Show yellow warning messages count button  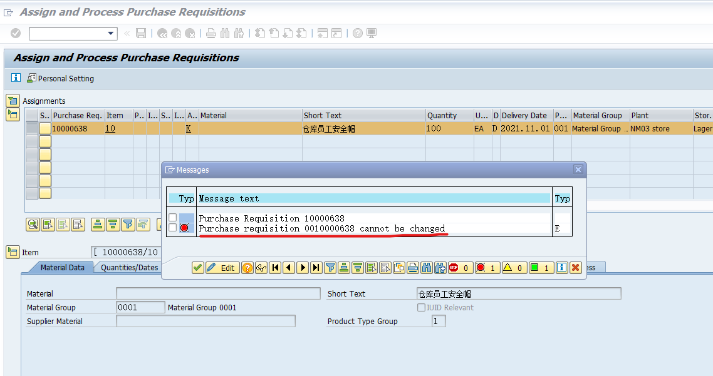click(x=514, y=268)
